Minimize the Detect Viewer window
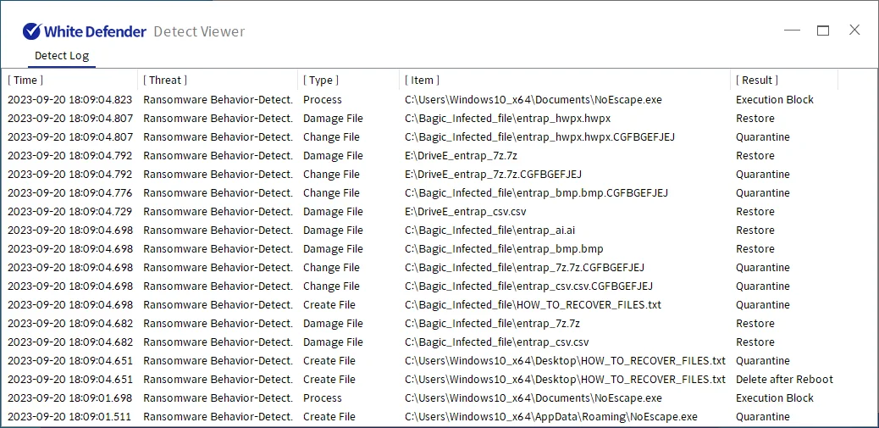The width and height of the screenshot is (879, 428). [x=792, y=31]
